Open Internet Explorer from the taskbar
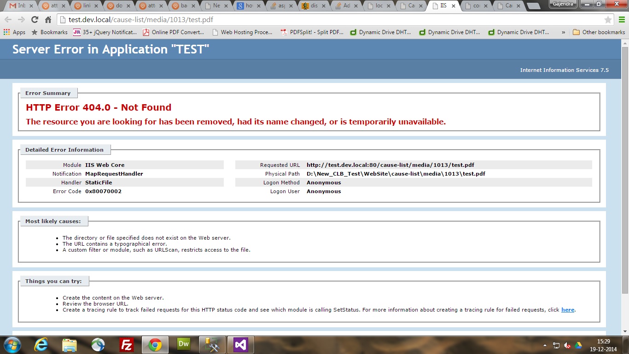The height and width of the screenshot is (354, 629). tap(41, 345)
